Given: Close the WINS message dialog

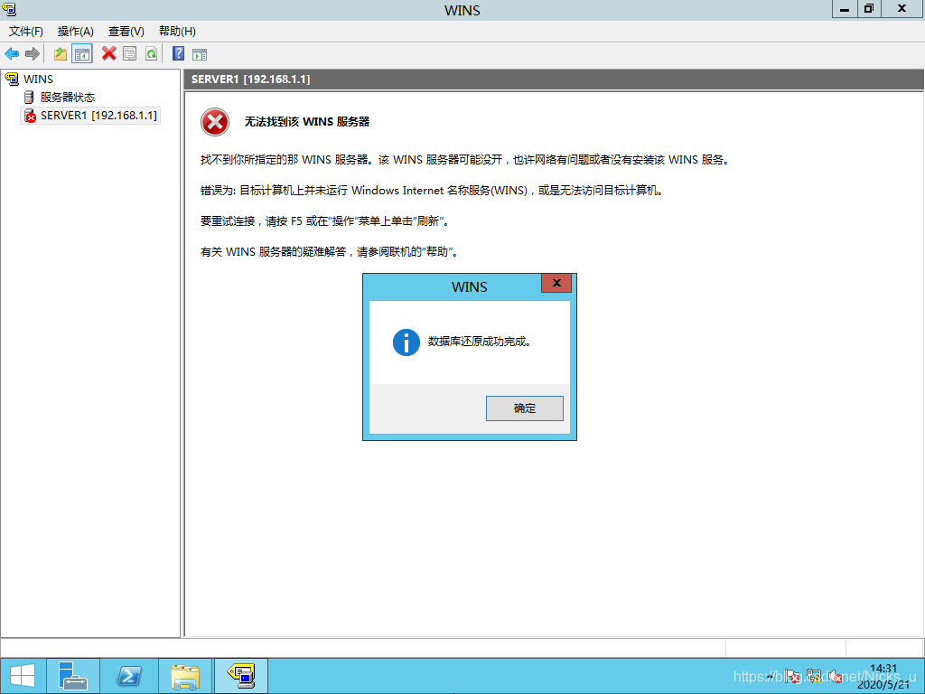Looking at the screenshot, I should click(x=556, y=283).
